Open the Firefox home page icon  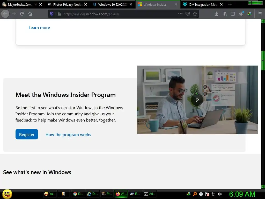[30, 14]
